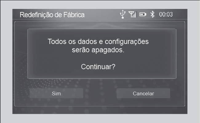Screen dimensions: 200x123
Task: Tap the Bluetooth rune symbol
Action: point(152,14)
